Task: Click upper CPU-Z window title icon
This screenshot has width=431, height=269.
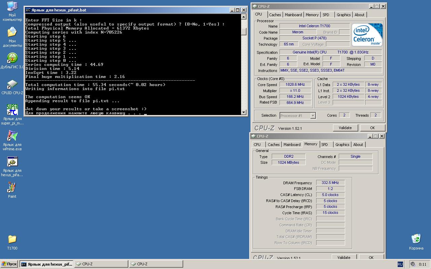Action: pyautogui.click(x=255, y=6)
